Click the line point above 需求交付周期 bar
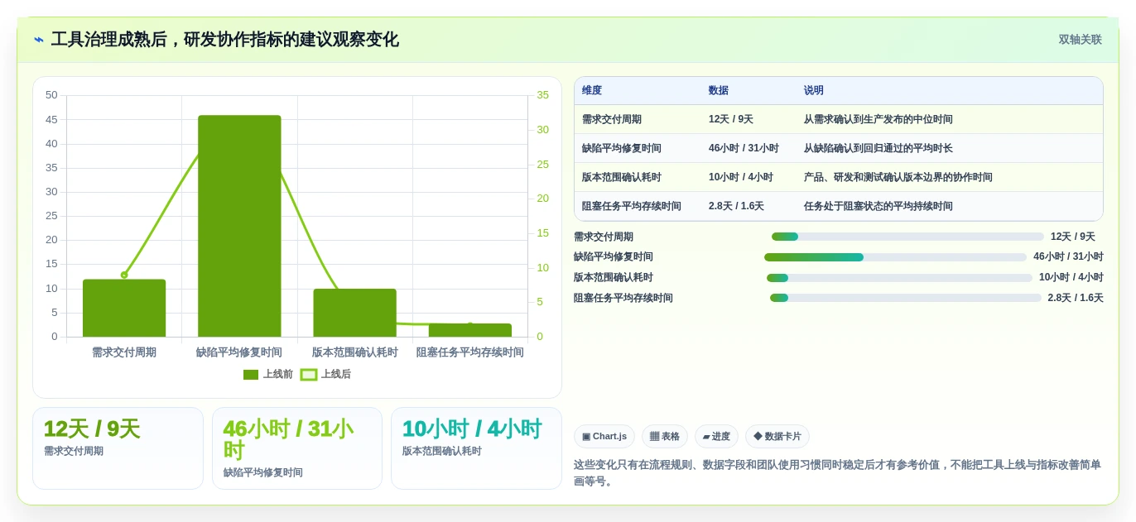The image size is (1136, 522). tap(124, 275)
